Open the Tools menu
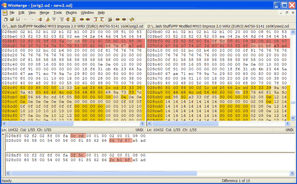Viewport: 297px width, 184px height. 58,12
